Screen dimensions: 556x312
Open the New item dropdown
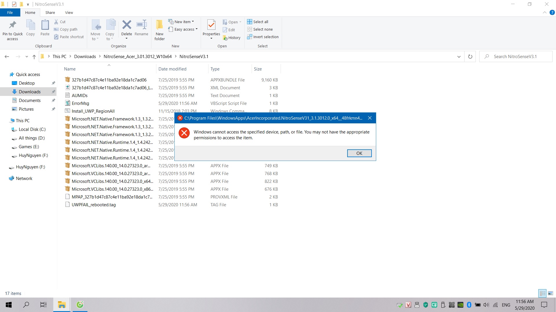(181, 22)
